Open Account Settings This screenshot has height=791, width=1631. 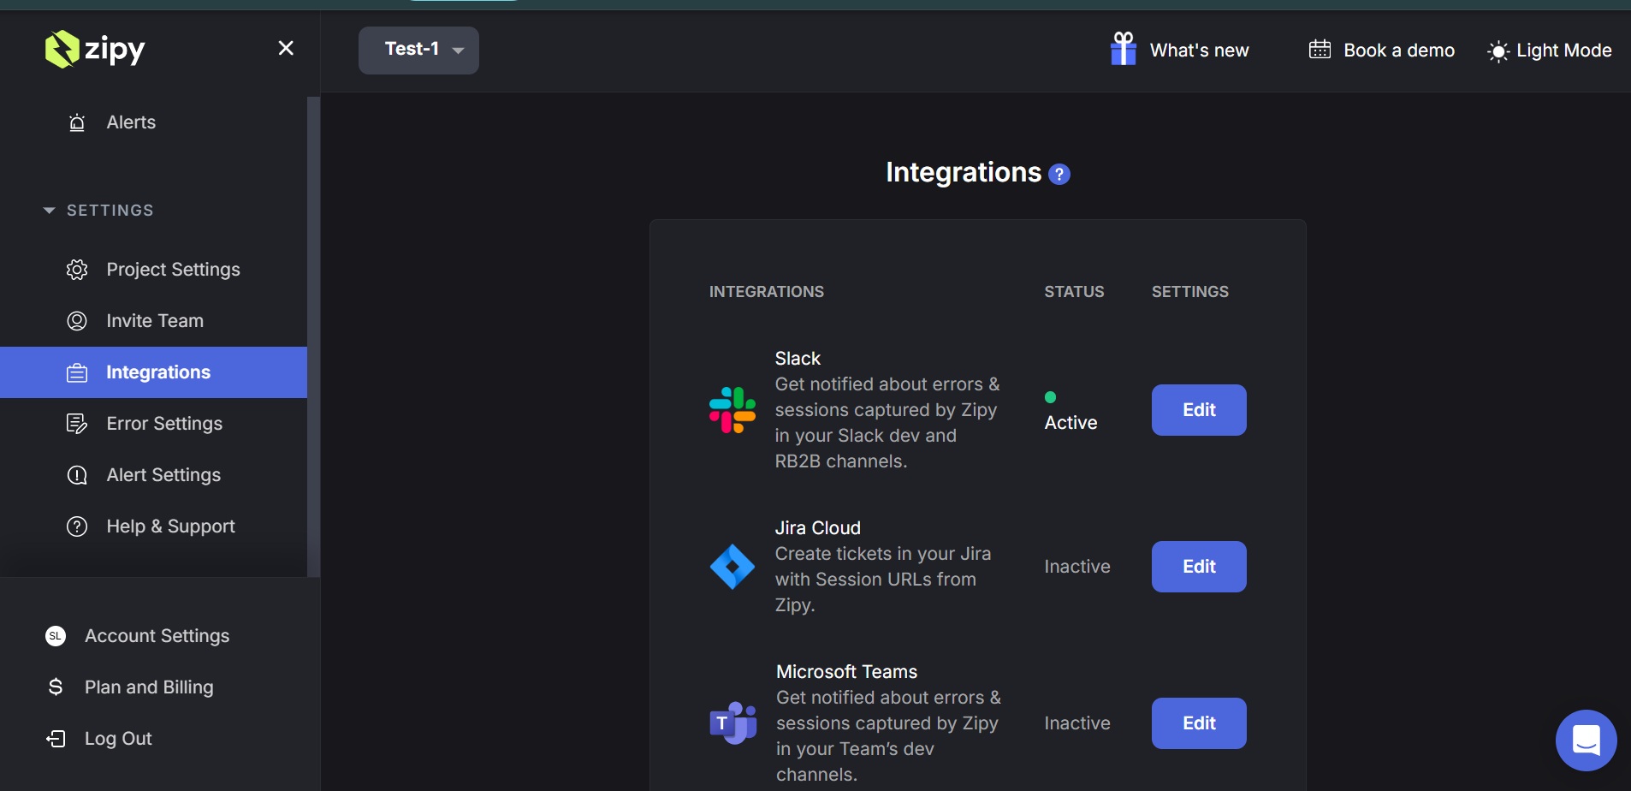[157, 636]
